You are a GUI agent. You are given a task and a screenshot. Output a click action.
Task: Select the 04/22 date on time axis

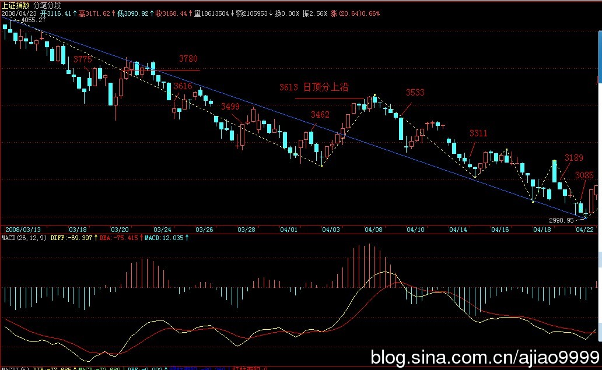coord(584,230)
